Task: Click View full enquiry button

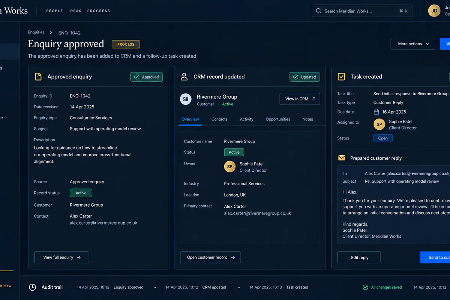Action: (61, 257)
